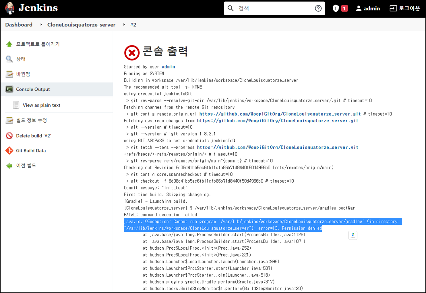Click the Gradle.perform(Gradle.java:317) stack line

209,282
